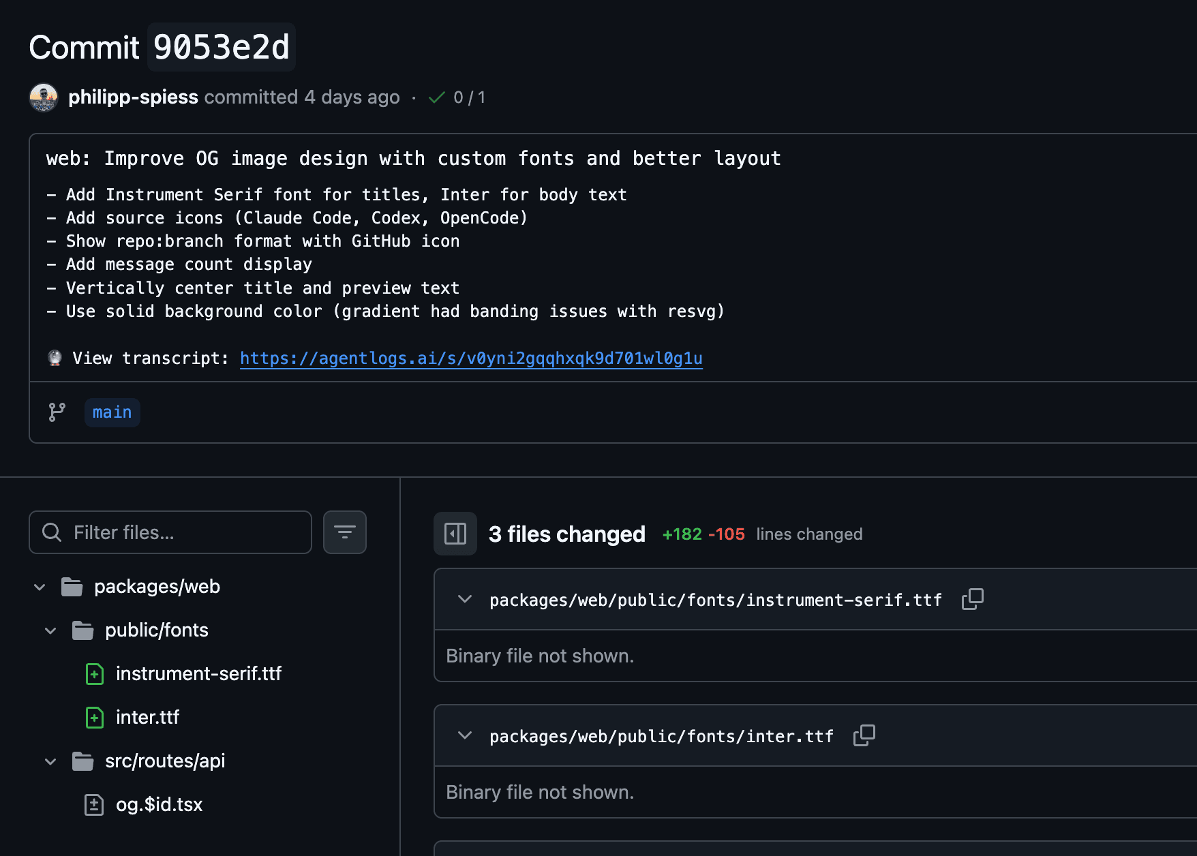
Task: Click the modified-file icon beside og.$id.tsx
Action: [93, 804]
